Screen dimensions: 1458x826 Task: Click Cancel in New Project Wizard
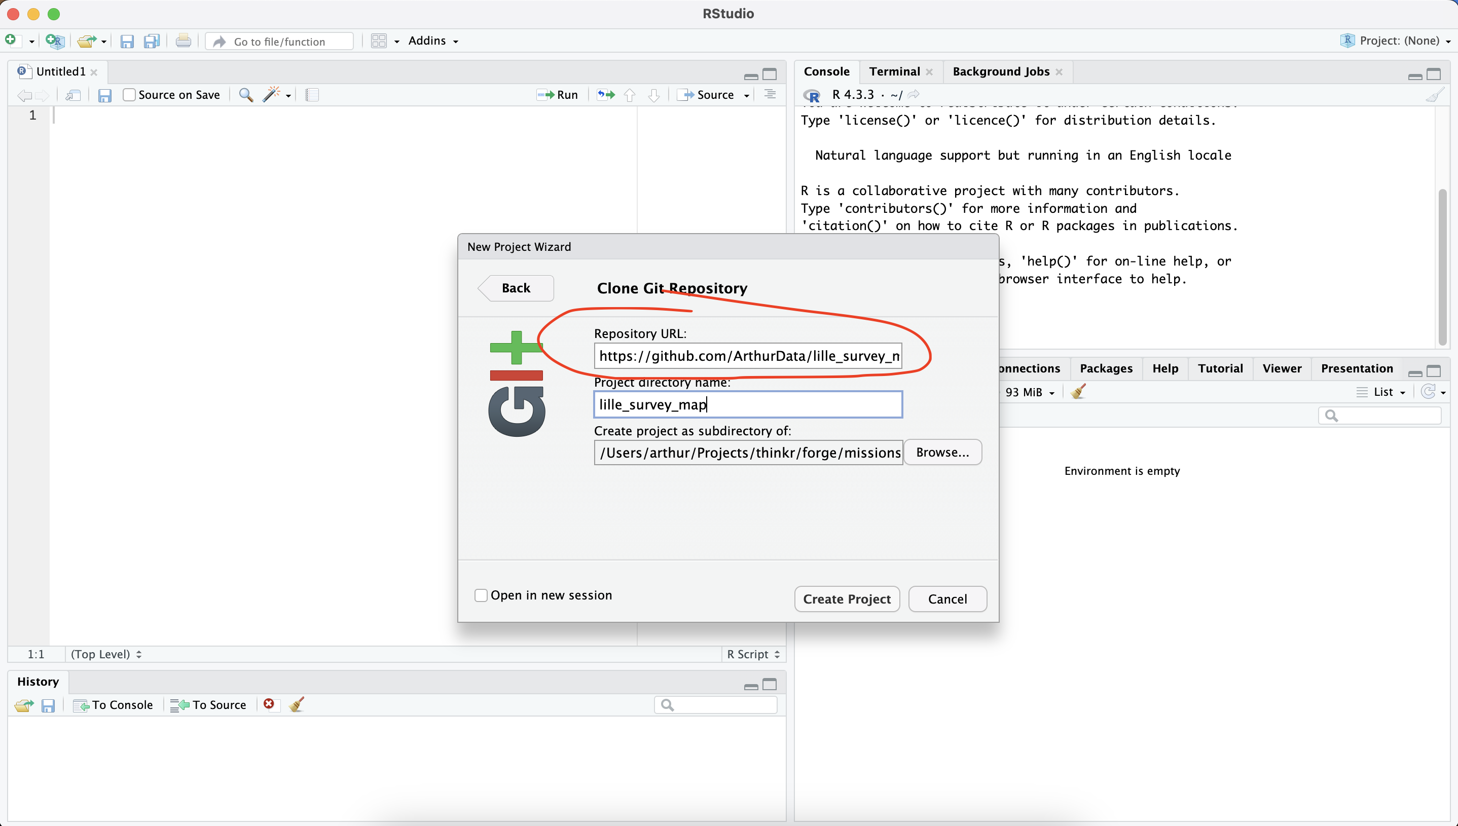[x=947, y=599]
